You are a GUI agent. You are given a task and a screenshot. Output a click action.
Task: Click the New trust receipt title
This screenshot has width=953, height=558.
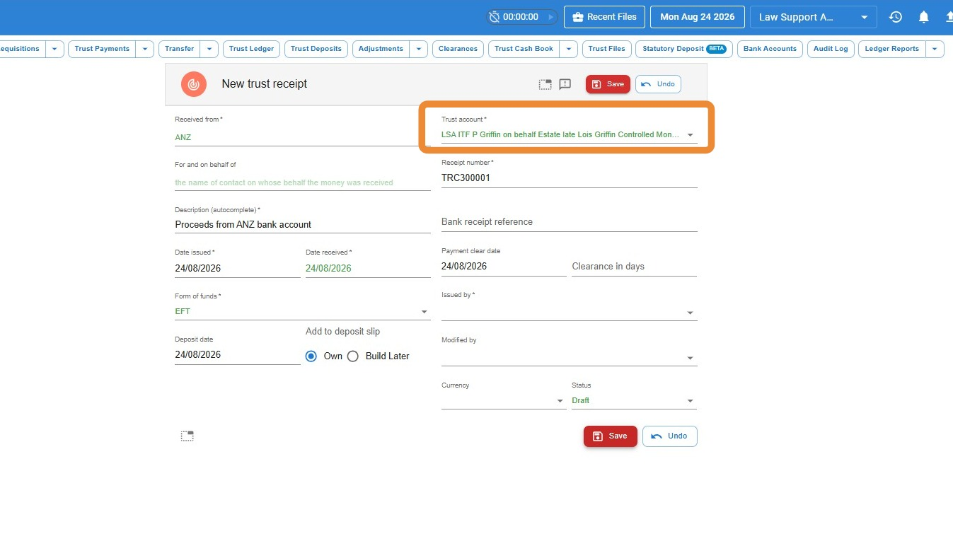point(265,84)
